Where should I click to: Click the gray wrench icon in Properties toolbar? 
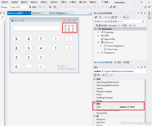click(112, 75)
